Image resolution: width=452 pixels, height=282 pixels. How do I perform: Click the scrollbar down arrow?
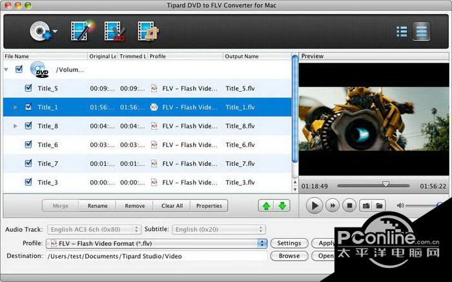pyautogui.click(x=295, y=190)
